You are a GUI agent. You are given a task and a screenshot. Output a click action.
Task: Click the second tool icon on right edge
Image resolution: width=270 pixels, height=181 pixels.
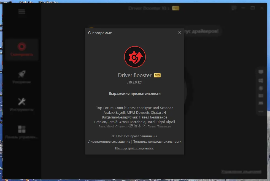261,80
